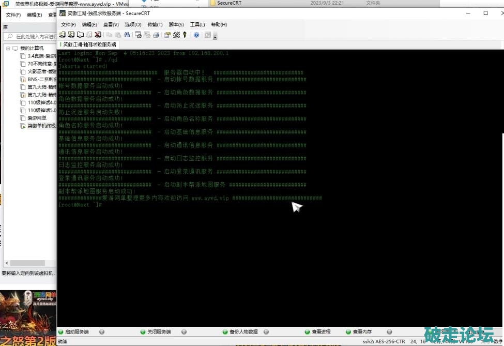Click the Disconnect icon with red X

(98, 35)
